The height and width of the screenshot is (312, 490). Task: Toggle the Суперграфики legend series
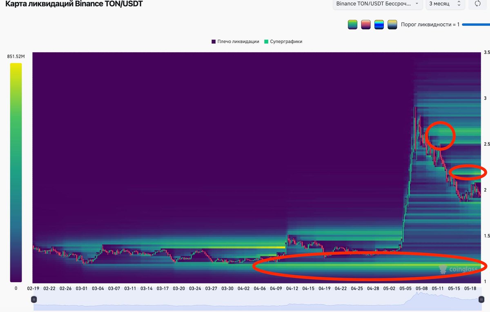coord(283,42)
